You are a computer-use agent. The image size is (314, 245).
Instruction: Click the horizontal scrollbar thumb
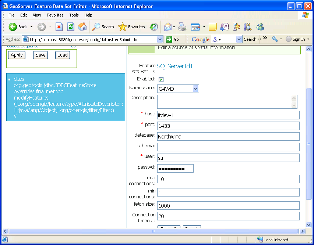pos(154,231)
